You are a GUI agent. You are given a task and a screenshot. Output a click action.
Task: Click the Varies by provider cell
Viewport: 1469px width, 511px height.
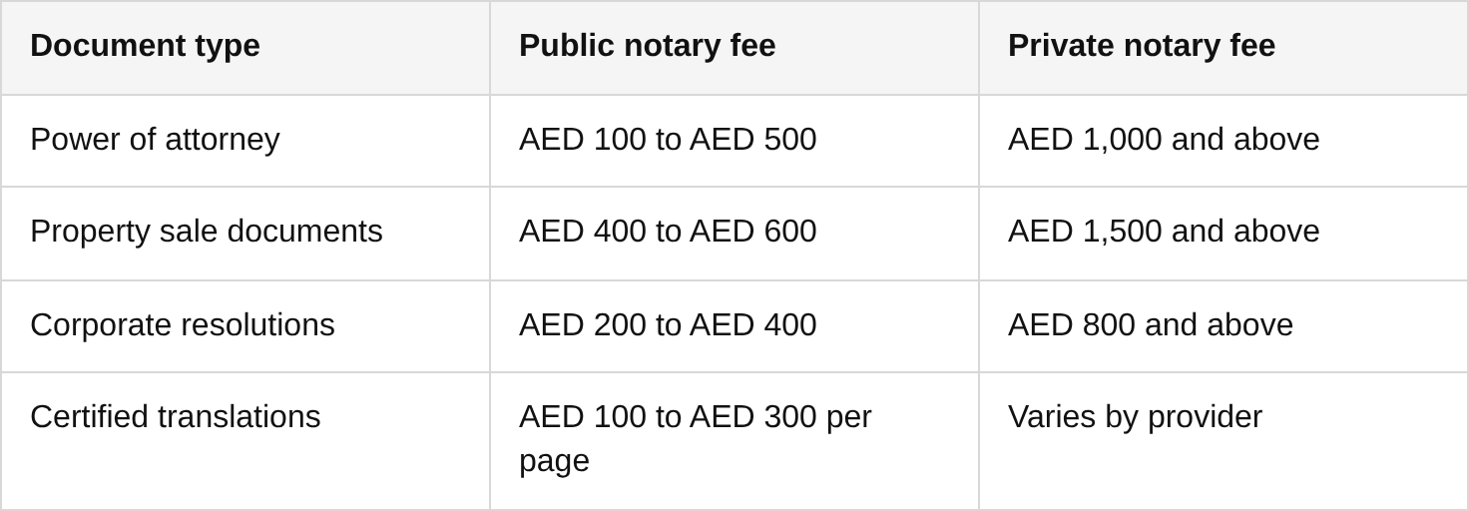(x=1135, y=417)
